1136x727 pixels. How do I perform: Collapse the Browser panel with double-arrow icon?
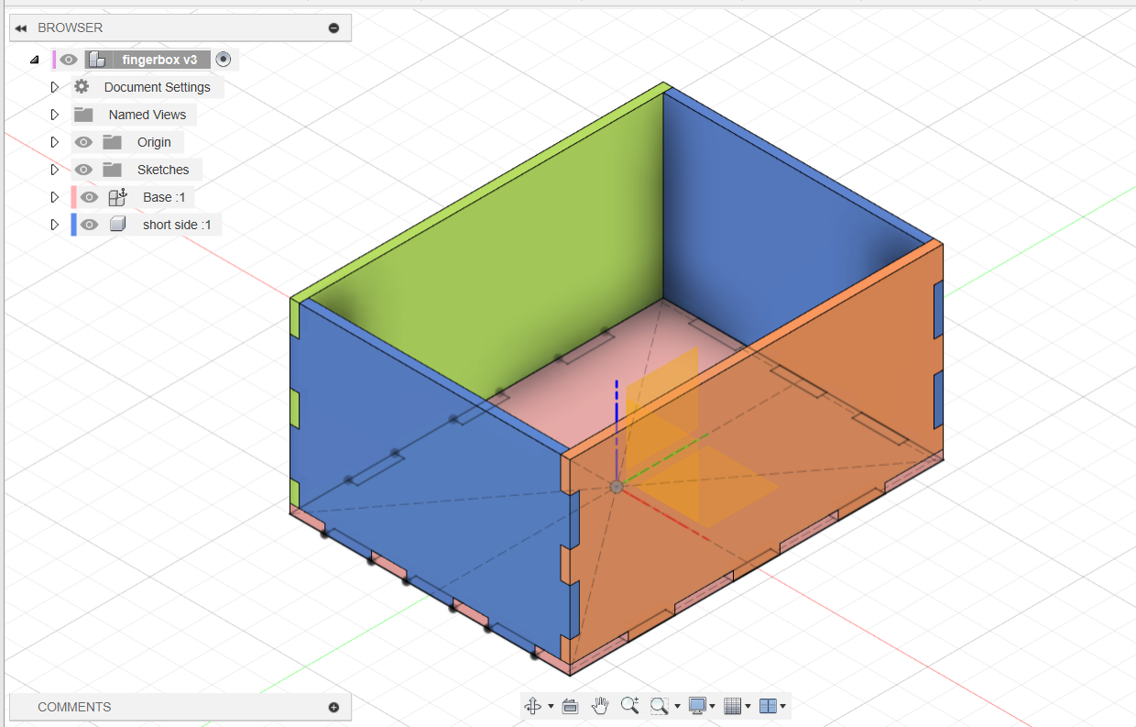[20, 28]
